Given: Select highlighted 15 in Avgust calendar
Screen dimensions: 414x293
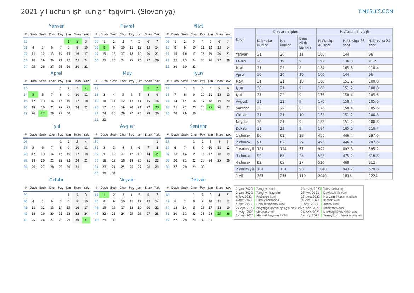Looking at the screenshot, I should [x=157, y=154].
